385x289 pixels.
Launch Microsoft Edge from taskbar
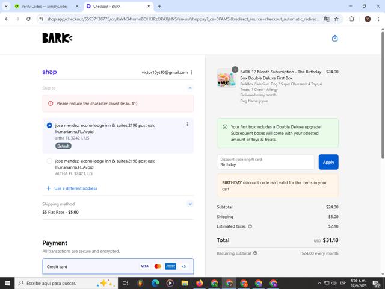(x=155, y=283)
